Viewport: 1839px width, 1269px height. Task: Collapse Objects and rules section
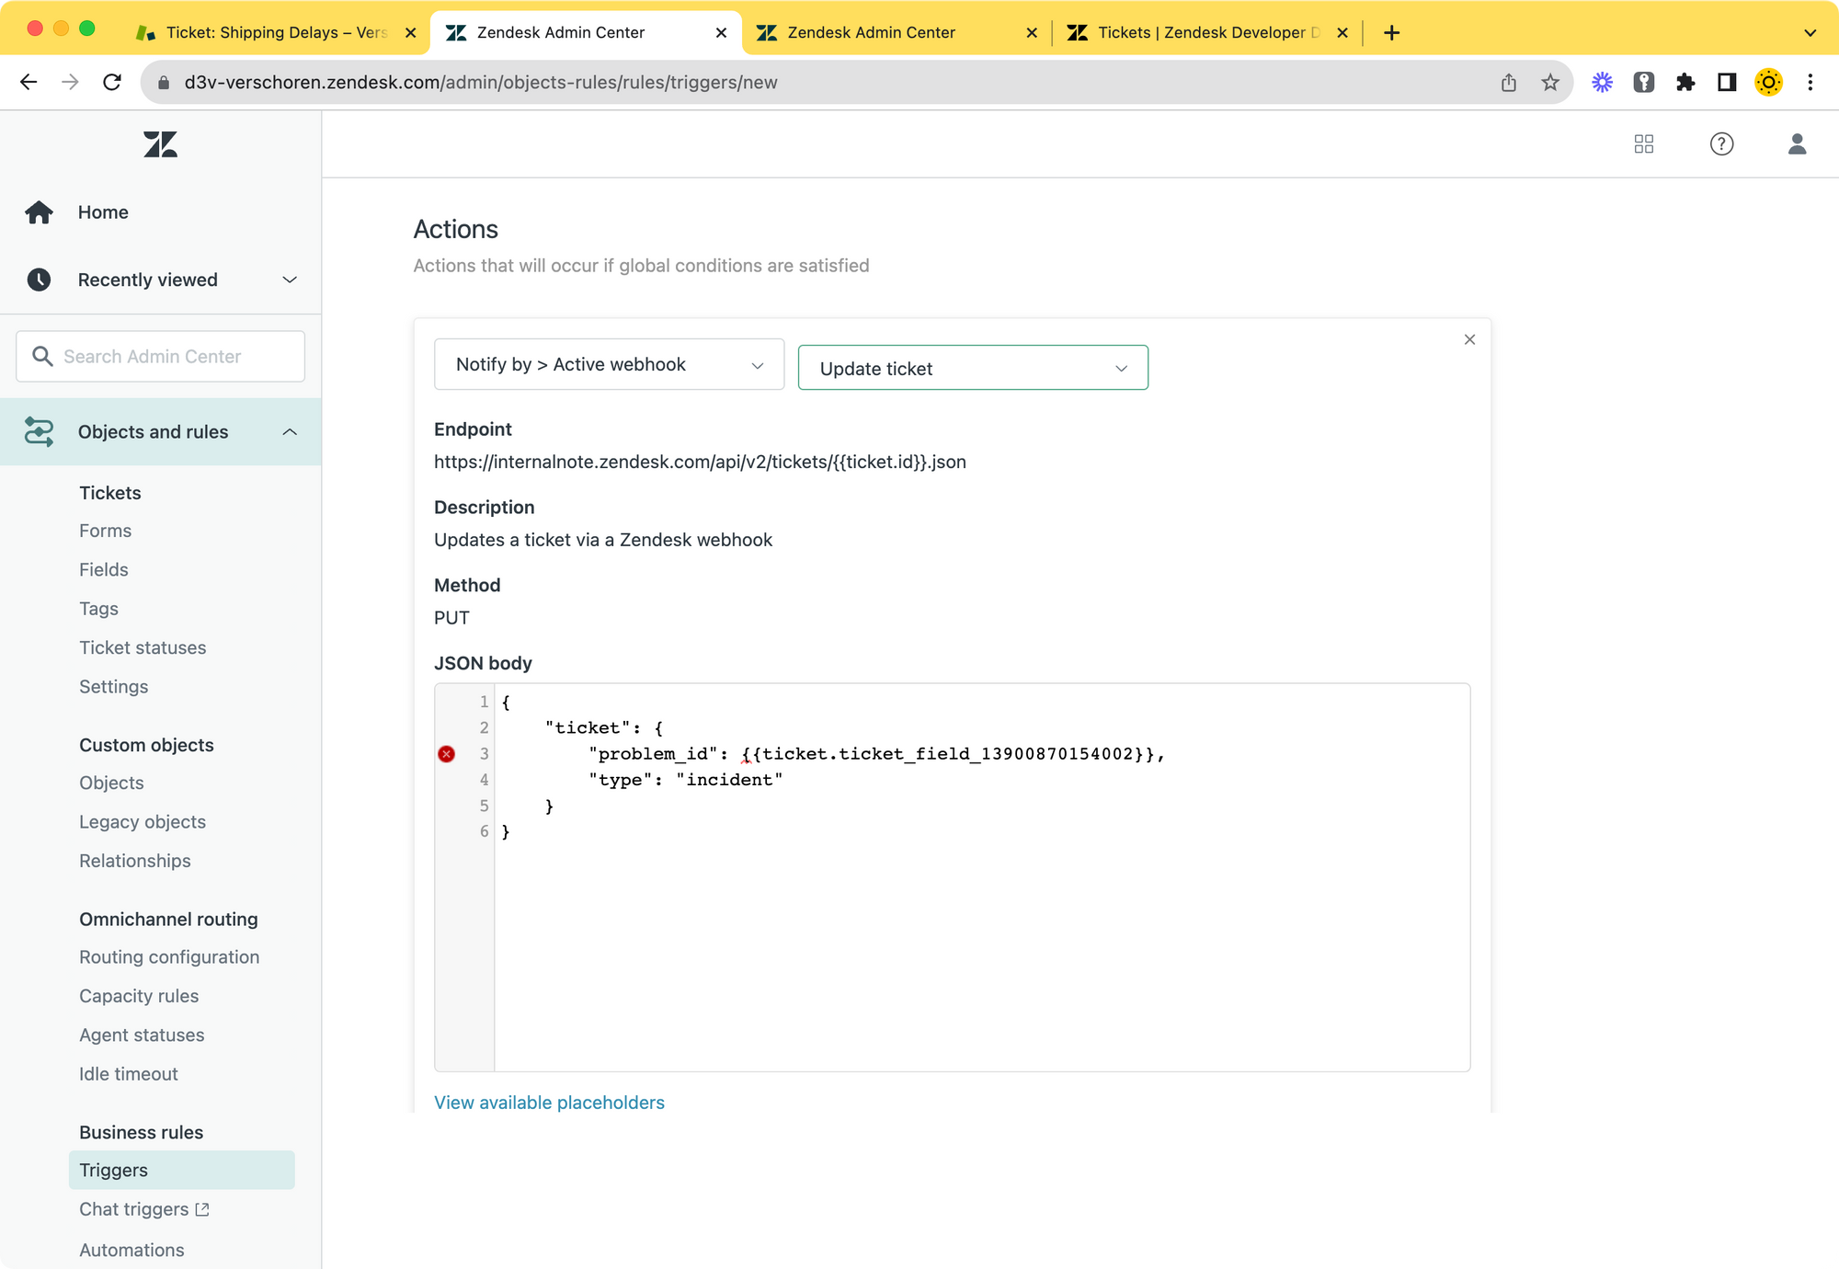(x=290, y=432)
